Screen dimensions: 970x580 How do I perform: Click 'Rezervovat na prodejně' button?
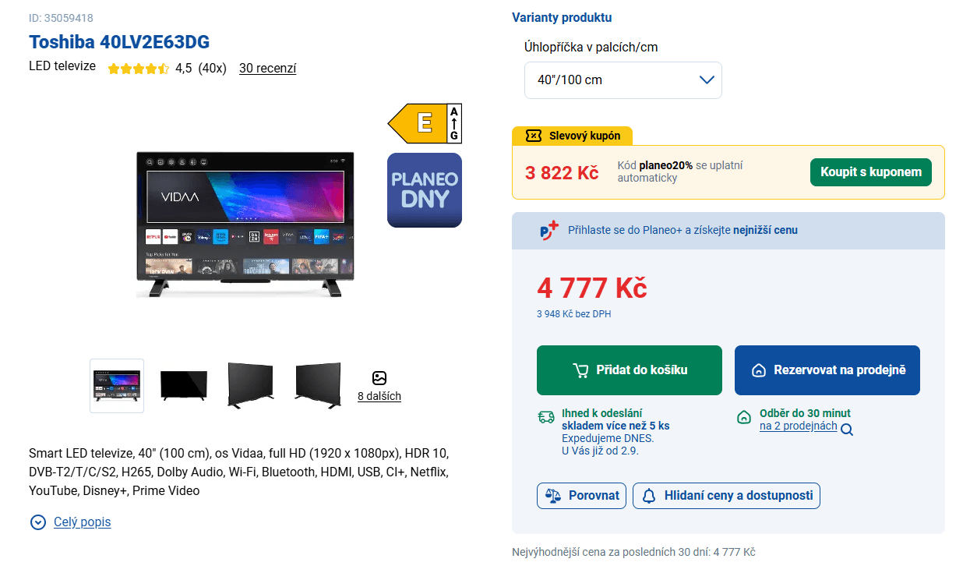pyautogui.click(x=827, y=370)
